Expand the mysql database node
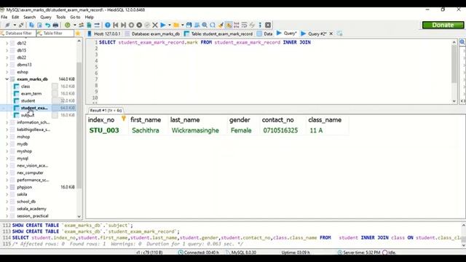 click(7, 159)
